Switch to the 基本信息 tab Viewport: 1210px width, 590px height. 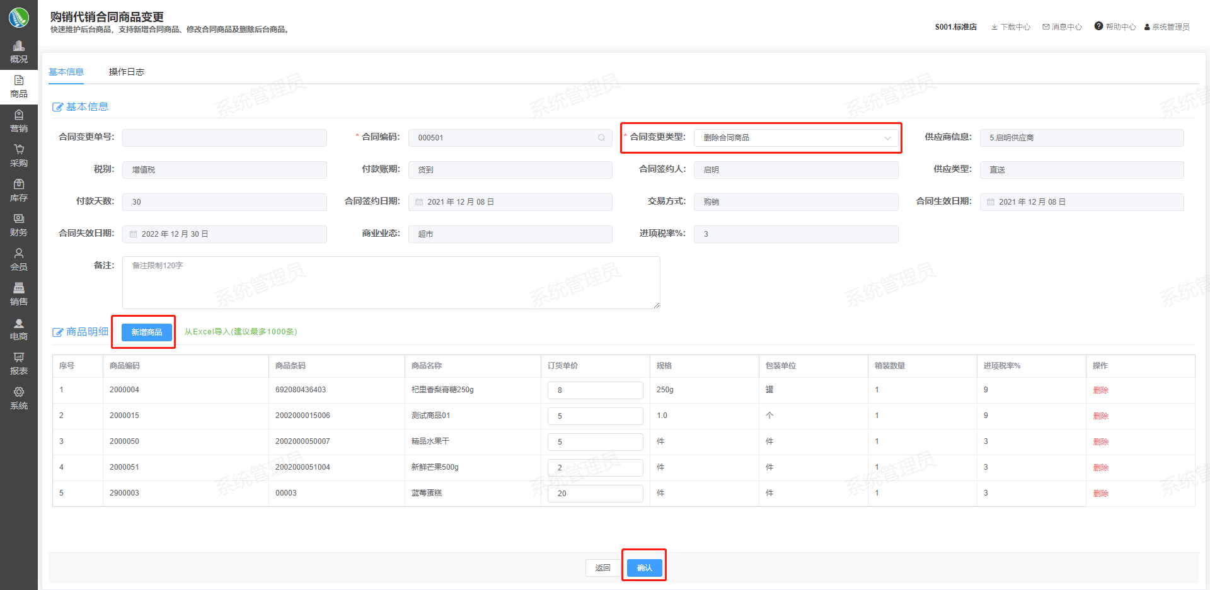pyautogui.click(x=66, y=72)
